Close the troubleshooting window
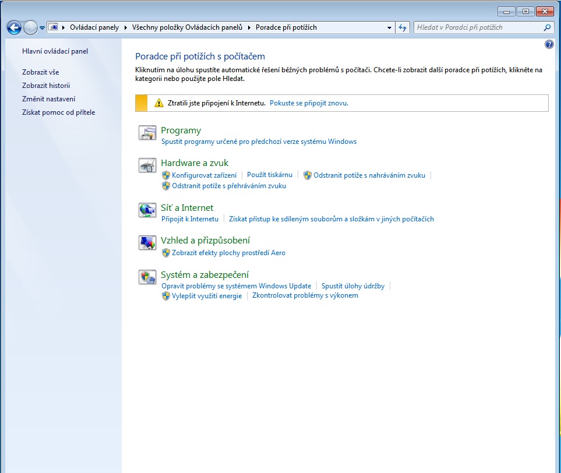Image resolution: width=561 pixels, height=473 pixels. click(x=545, y=12)
